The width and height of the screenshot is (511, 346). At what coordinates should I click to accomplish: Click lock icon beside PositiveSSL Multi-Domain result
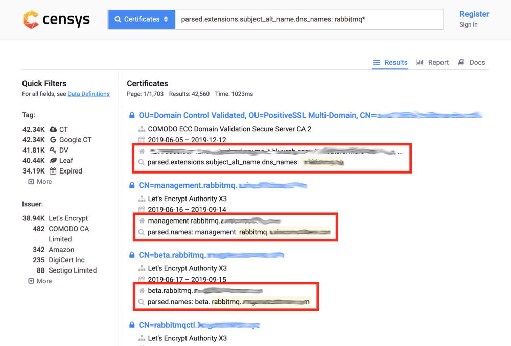[132, 115]
